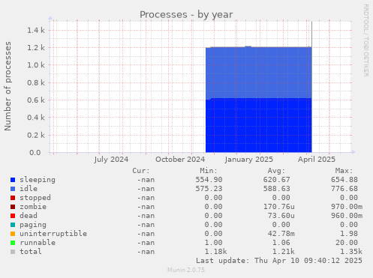Click the 'Cur:' column header
This screenshot has height=278, width=373.
pyautogui.click(x=141, y=171)
